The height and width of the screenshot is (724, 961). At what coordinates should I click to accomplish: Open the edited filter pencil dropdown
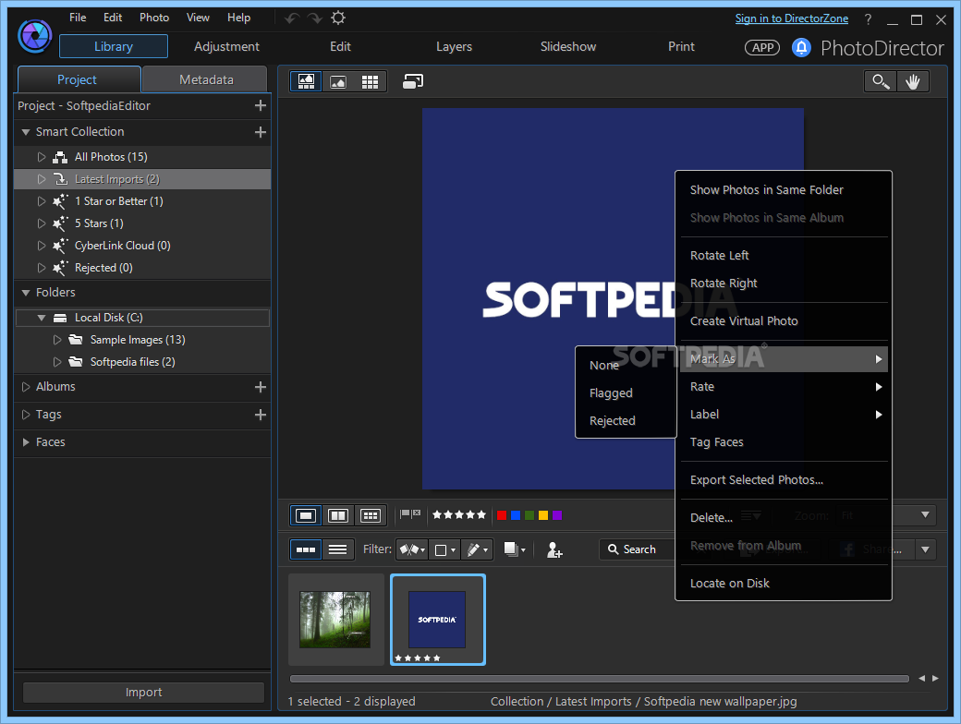[x=477, y=549]
